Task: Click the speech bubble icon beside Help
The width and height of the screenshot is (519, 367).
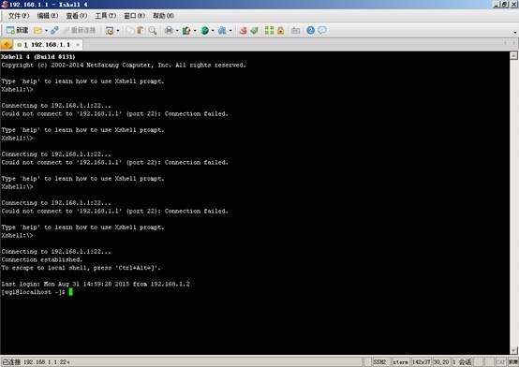Action: click(322, 31)
